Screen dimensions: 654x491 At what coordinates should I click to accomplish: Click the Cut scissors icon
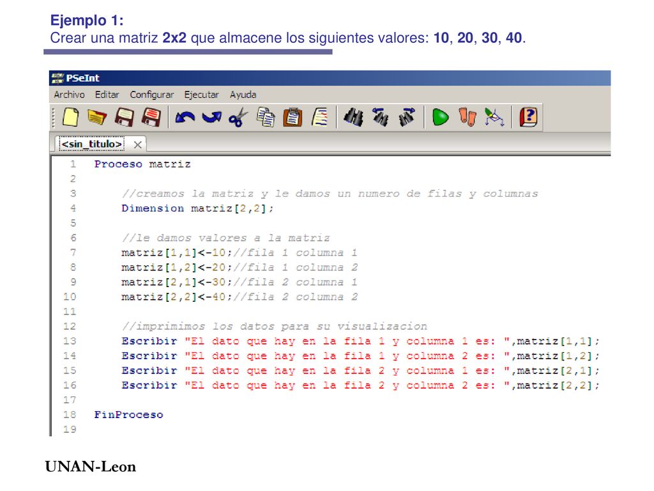tap(238, 118)
